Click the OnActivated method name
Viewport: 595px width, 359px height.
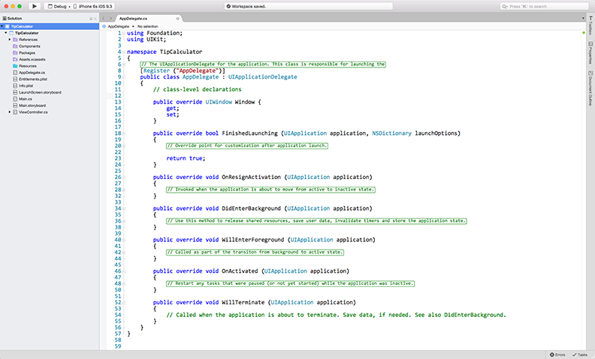pyautogui.click(x=240, y=271)
